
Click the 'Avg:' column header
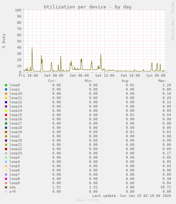(126, 81)
